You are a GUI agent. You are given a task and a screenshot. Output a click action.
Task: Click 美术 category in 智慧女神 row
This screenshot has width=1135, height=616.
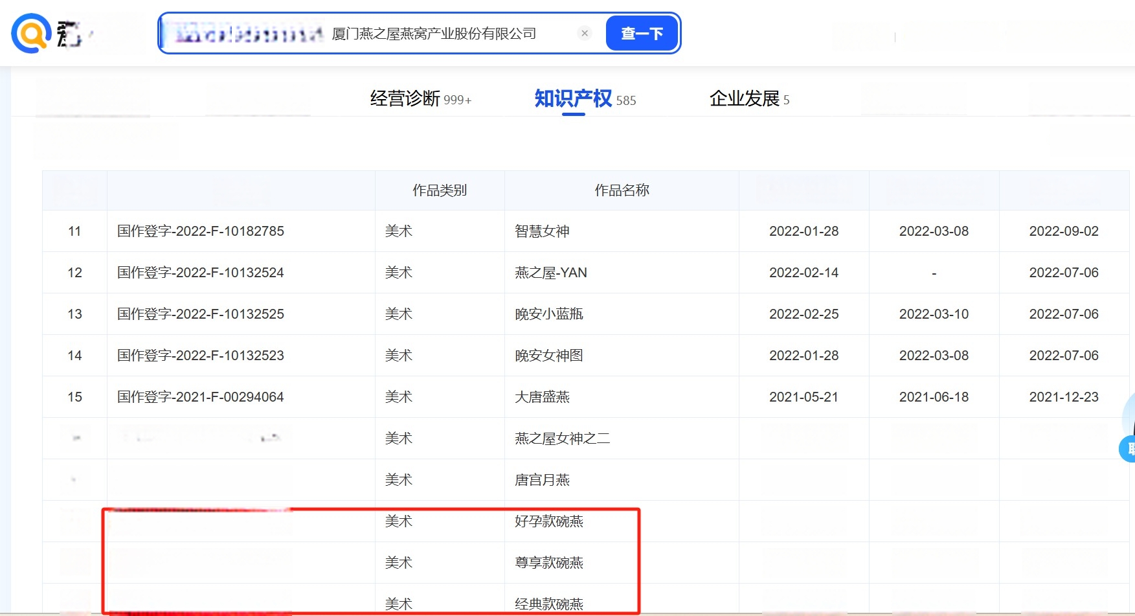pos(399,231)
